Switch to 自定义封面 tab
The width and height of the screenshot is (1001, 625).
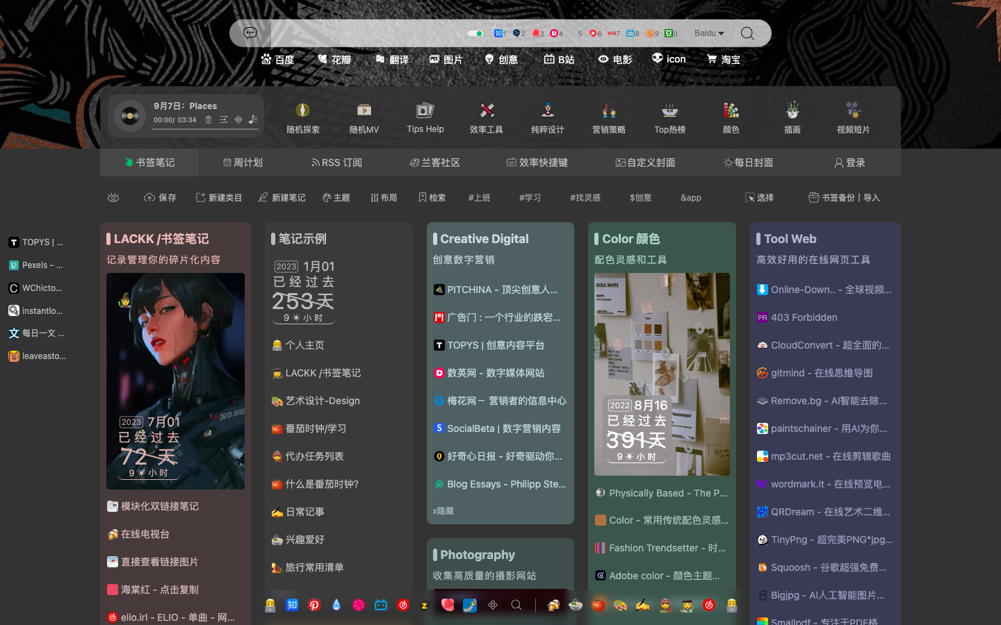645,162
